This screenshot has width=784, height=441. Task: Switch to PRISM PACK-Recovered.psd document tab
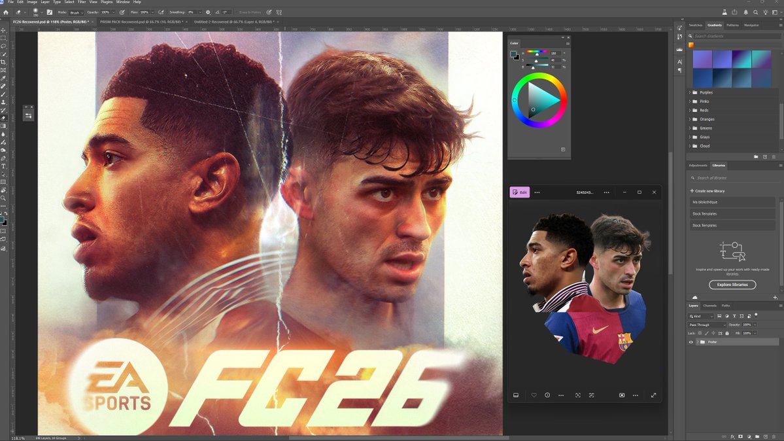[x=141, y=22]
